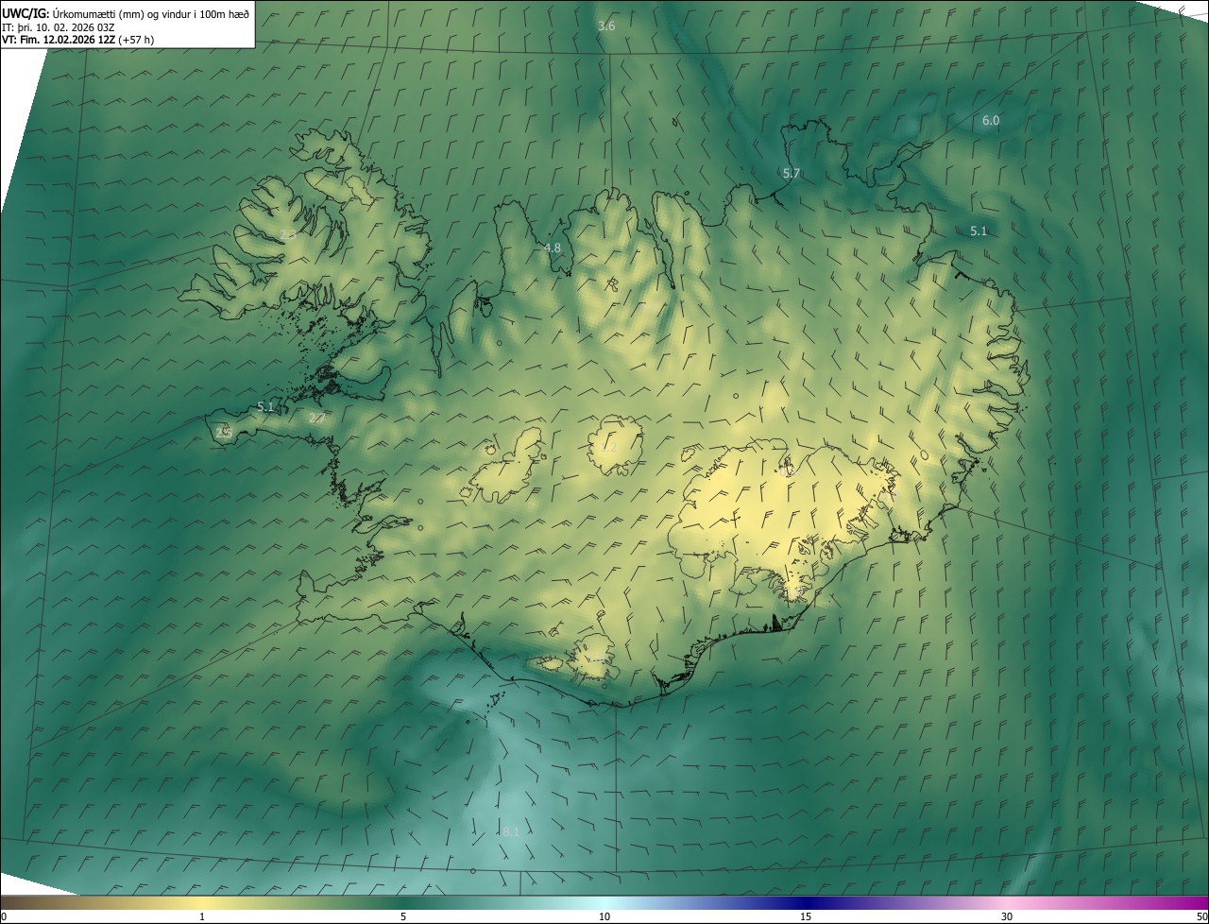Pick the pale yellow color above the 1 tick
1209x924 pixels.
[202, 903]
